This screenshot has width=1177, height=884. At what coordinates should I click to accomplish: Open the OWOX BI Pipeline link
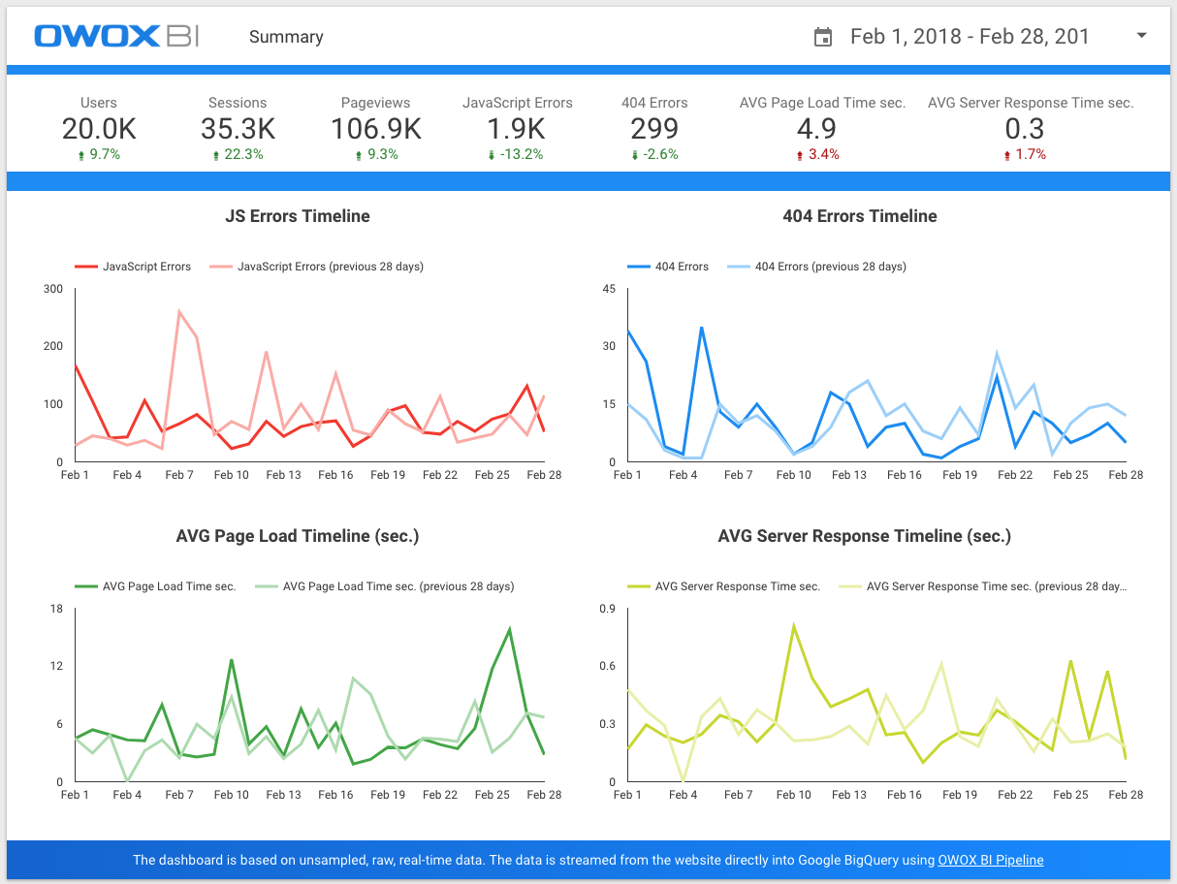pos(991,860)
